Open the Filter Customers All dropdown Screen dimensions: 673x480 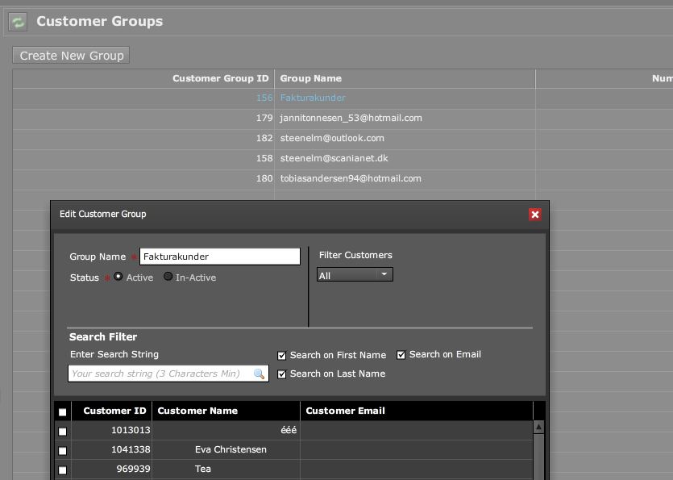pyautogui.click(x=355, y=275)
